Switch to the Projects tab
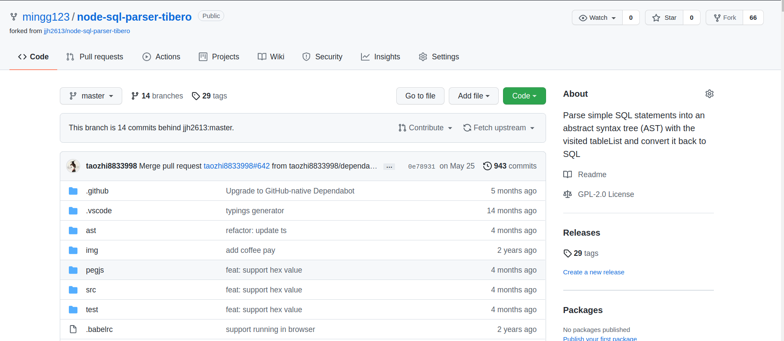 point(219,57)
